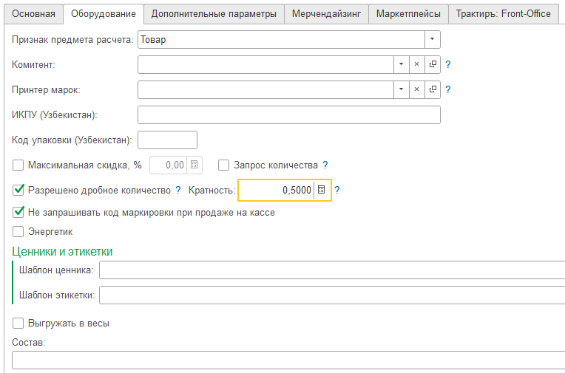The image size is (565, 373).
Task: Click the ИКПУ (Узбекистан) input field
Action: tap(288, 114)
